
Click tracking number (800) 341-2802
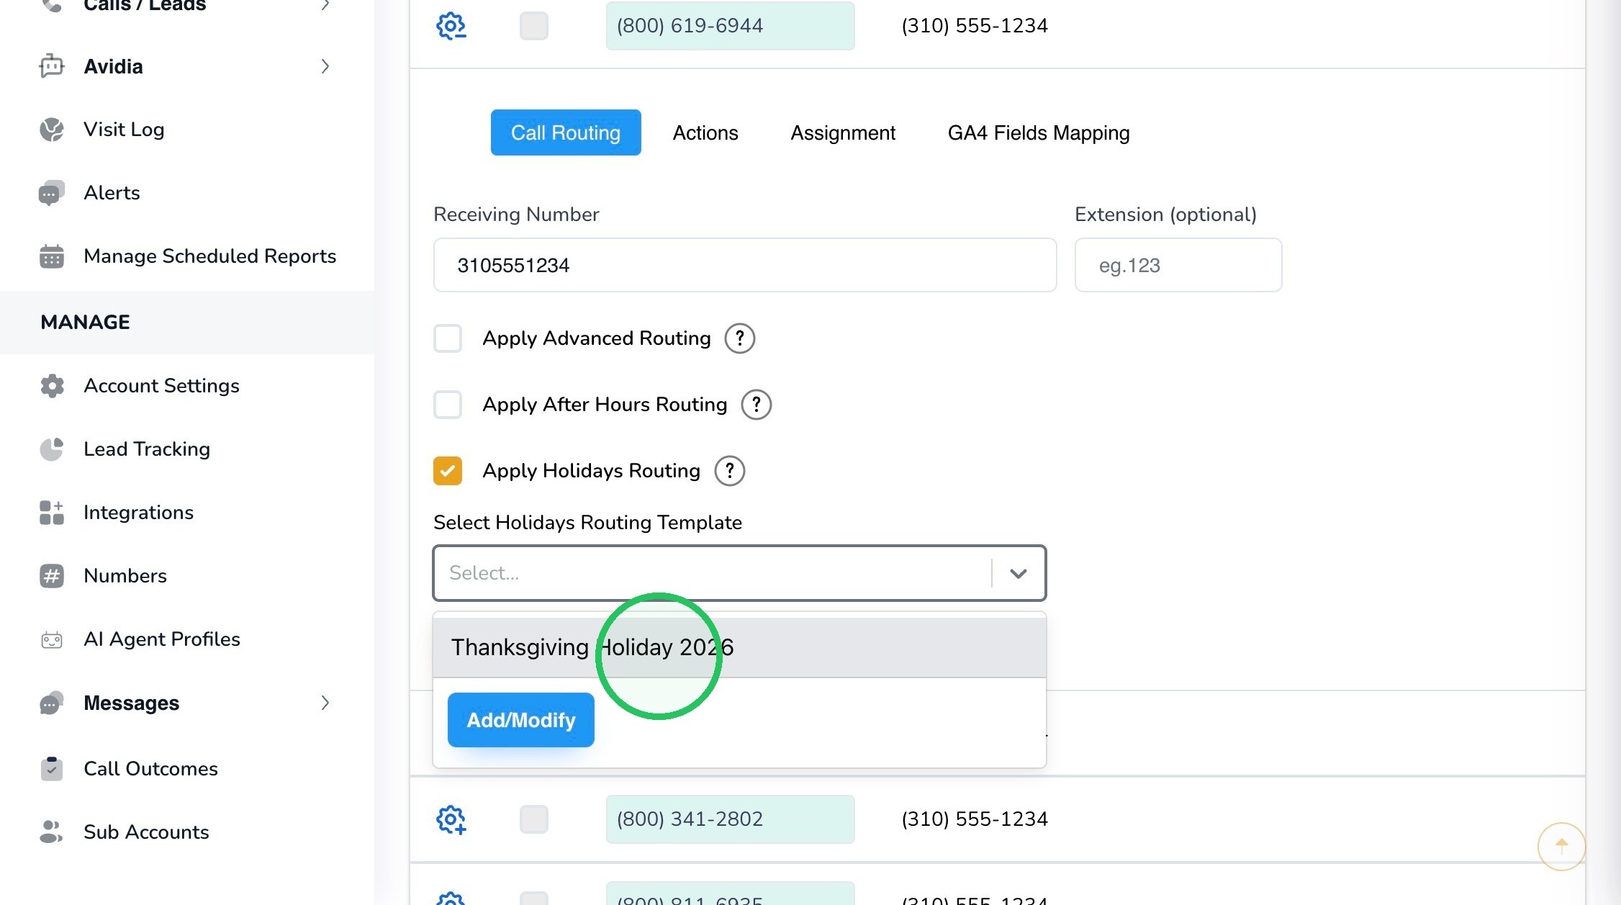(730, 819)
